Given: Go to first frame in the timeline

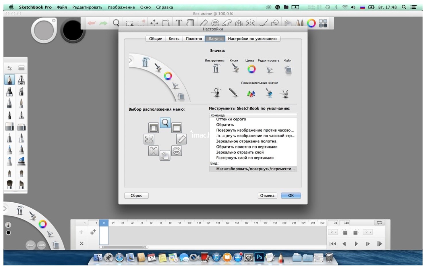Looking at the screenshot, I should 333,244.
